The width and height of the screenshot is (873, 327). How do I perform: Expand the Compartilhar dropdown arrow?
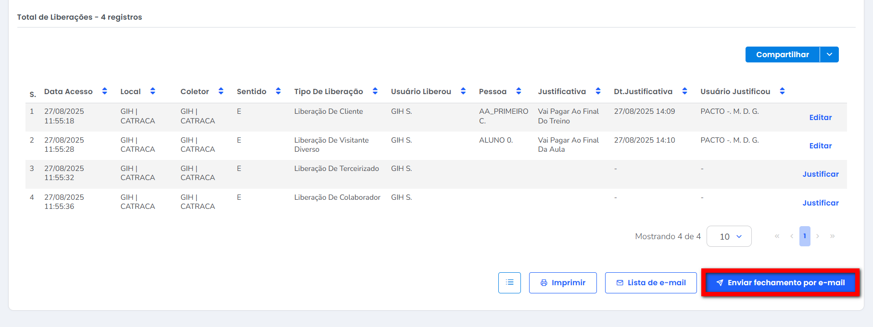829,55
